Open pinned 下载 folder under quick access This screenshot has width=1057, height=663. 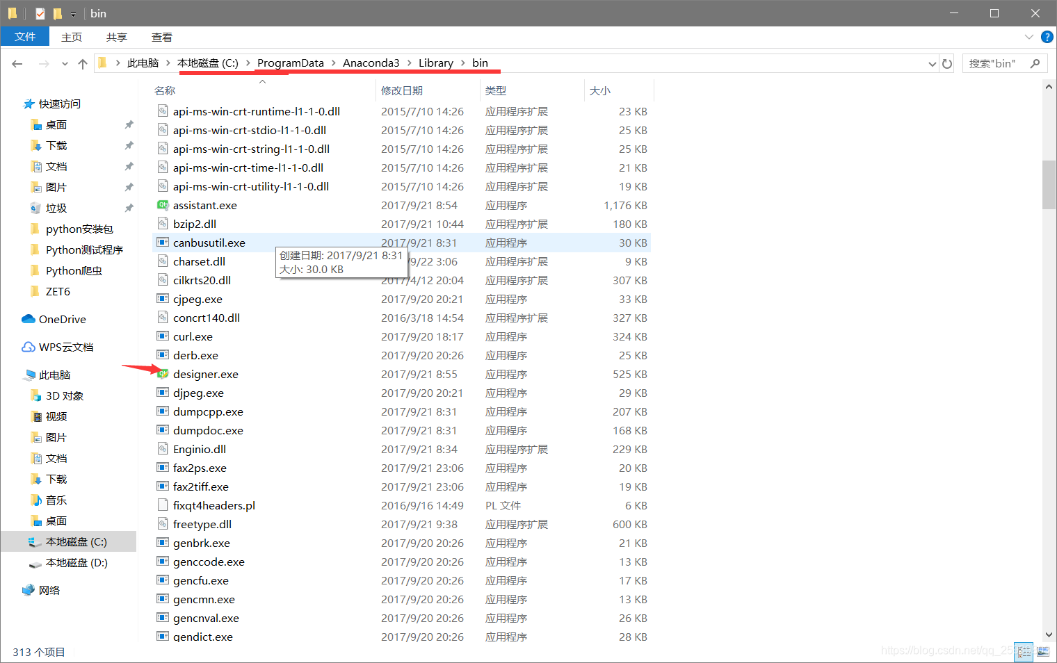(x=56, y=145)
